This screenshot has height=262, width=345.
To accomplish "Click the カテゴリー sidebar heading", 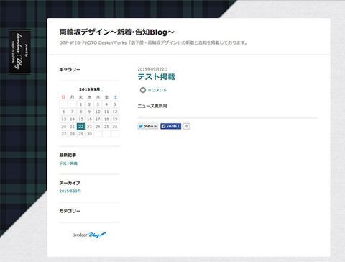I will [70, 211].
